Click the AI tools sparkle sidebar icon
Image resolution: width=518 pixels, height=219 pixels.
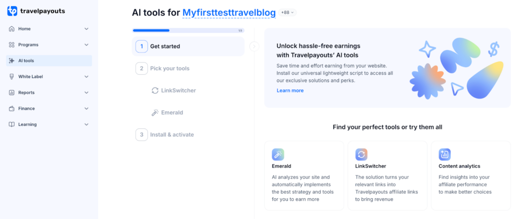pos(12,61)
